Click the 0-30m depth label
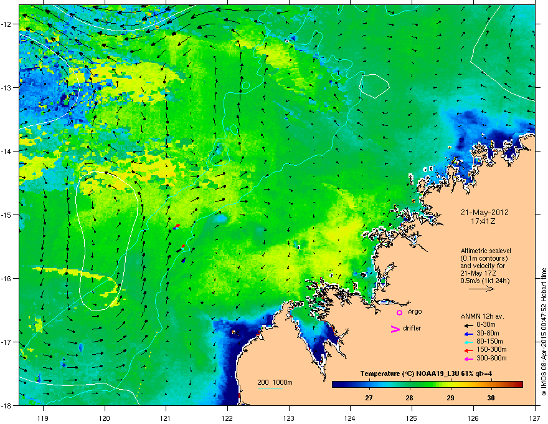Image resolution: width=548 pixels, height=424 pixels. pos(486,325)
